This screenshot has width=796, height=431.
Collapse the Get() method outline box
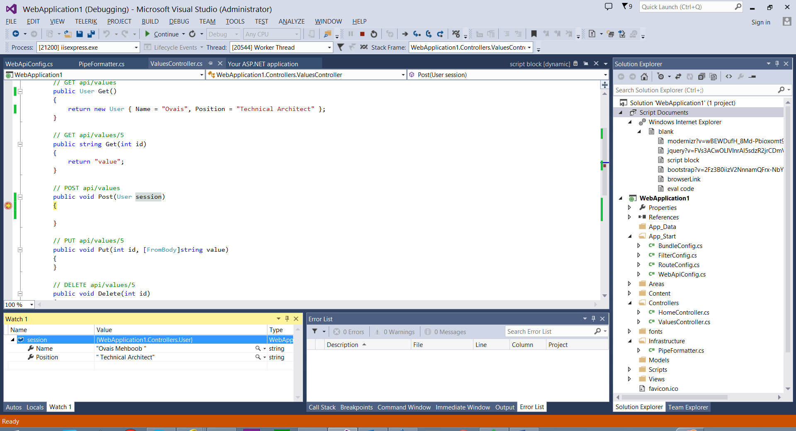coord(20,91)
